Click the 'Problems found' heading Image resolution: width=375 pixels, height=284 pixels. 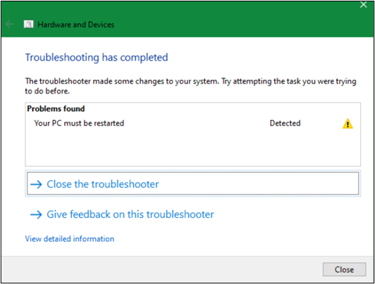pyautogui.click(x=56, y=109)
